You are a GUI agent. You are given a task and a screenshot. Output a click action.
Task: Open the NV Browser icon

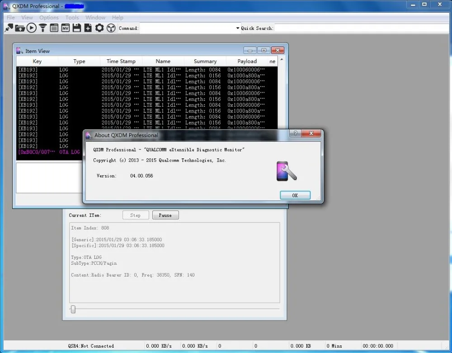[x=65, y=28]
